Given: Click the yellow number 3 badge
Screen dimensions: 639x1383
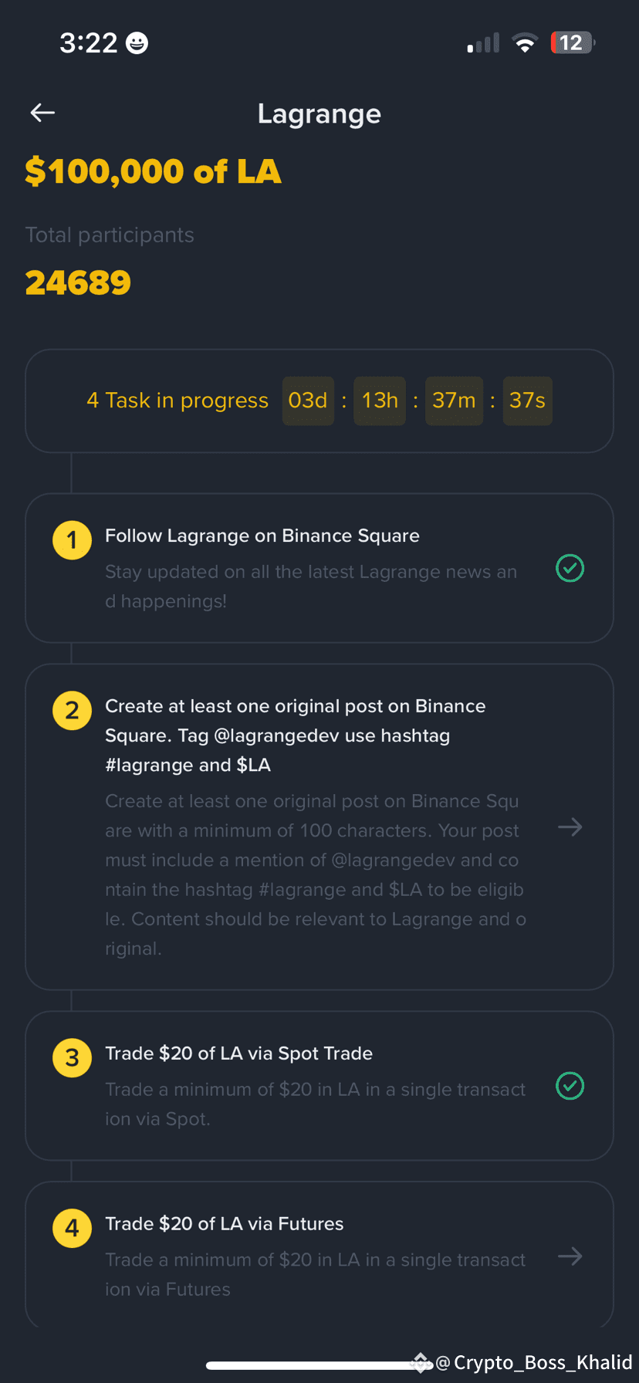Looking at the screenshot, I should tap(72, 1057).
